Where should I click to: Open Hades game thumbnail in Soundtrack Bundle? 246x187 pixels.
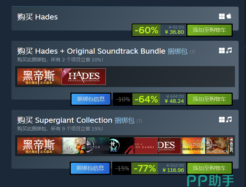[x=39, y=76]
